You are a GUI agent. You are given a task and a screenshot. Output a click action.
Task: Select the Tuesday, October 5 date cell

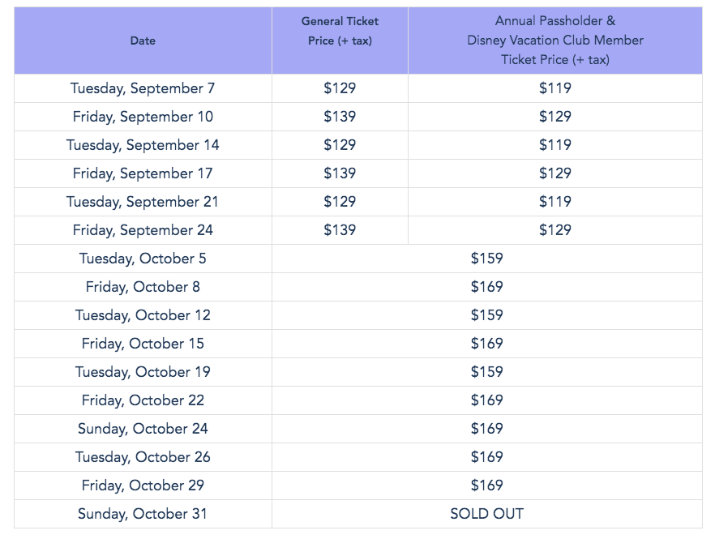click(x=143, y=259)
